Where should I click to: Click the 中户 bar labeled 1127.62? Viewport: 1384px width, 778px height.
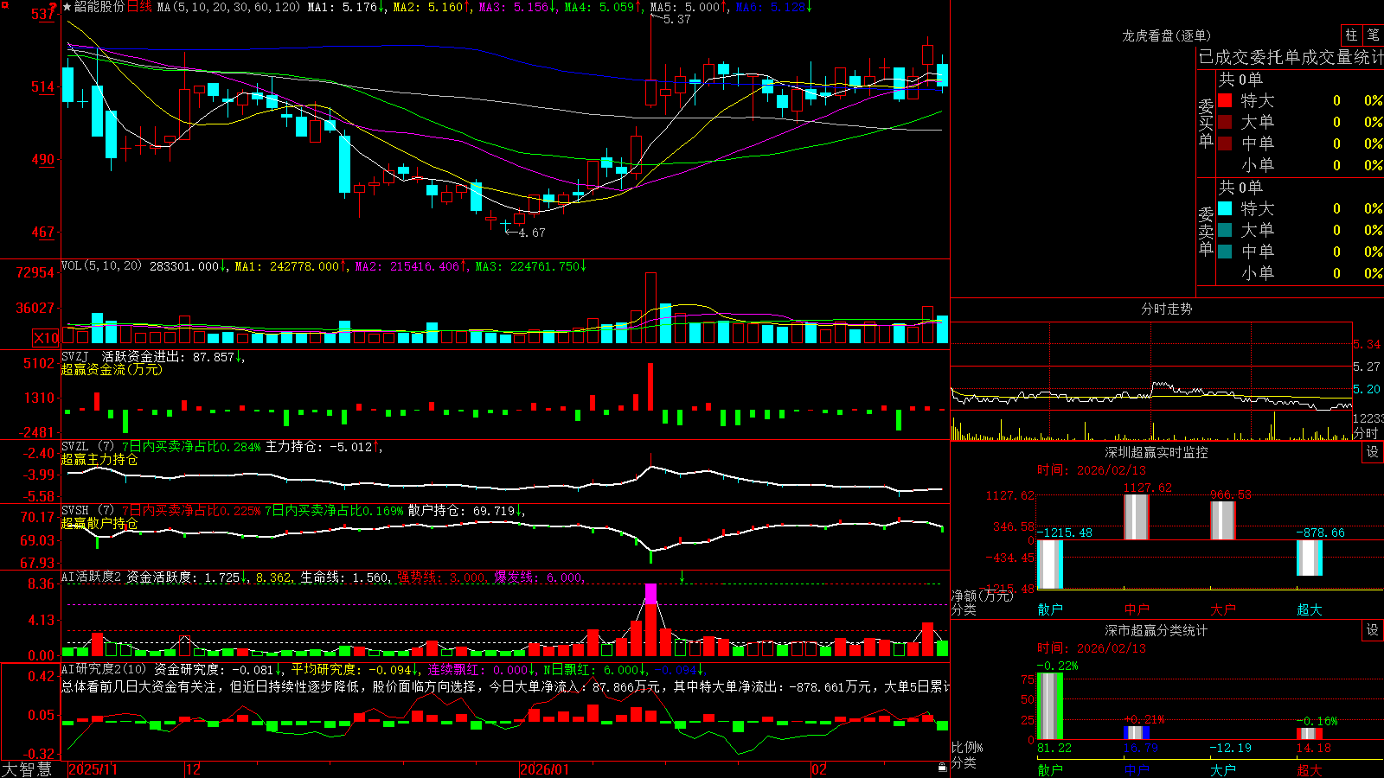[1137, 517]
